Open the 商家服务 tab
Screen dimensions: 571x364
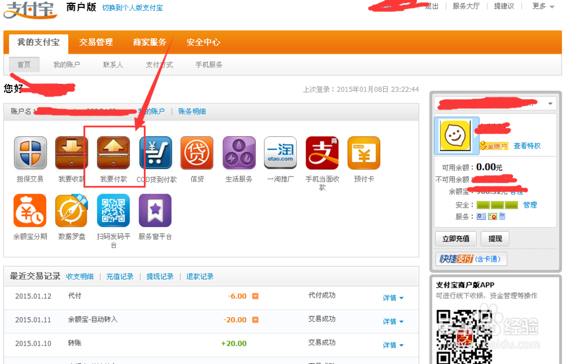point(150,43)
